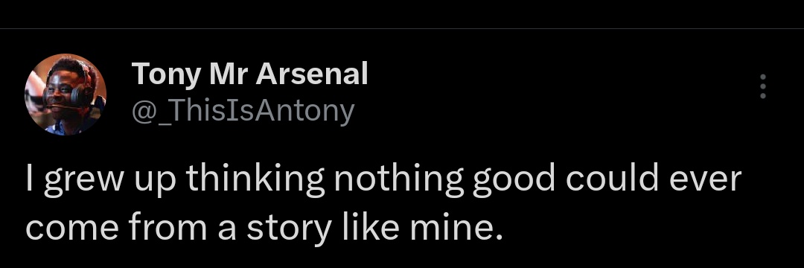Screen dimensions: 804x268
Task: Click Tony Mr Arsenal's profile picture
Action: coord(65,95)
